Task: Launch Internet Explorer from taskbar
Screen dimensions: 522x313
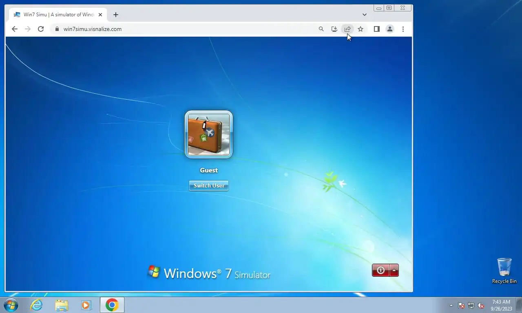Action: click(x=37, y=305)
